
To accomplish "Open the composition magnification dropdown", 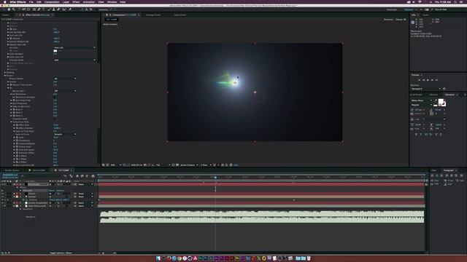I will (x=116, y=165).
